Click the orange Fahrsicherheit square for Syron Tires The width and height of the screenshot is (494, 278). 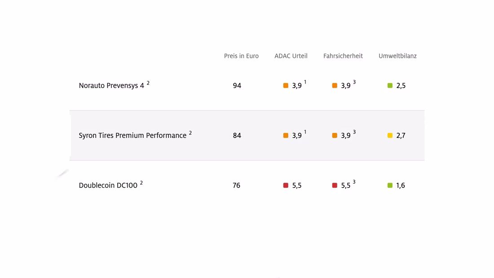click(x=335, y=136)
